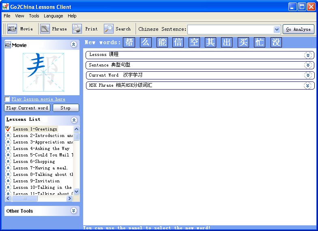Select Lesson 9-Invitation in the list
The width and height of the screenshot is (318, 231).
37,181
